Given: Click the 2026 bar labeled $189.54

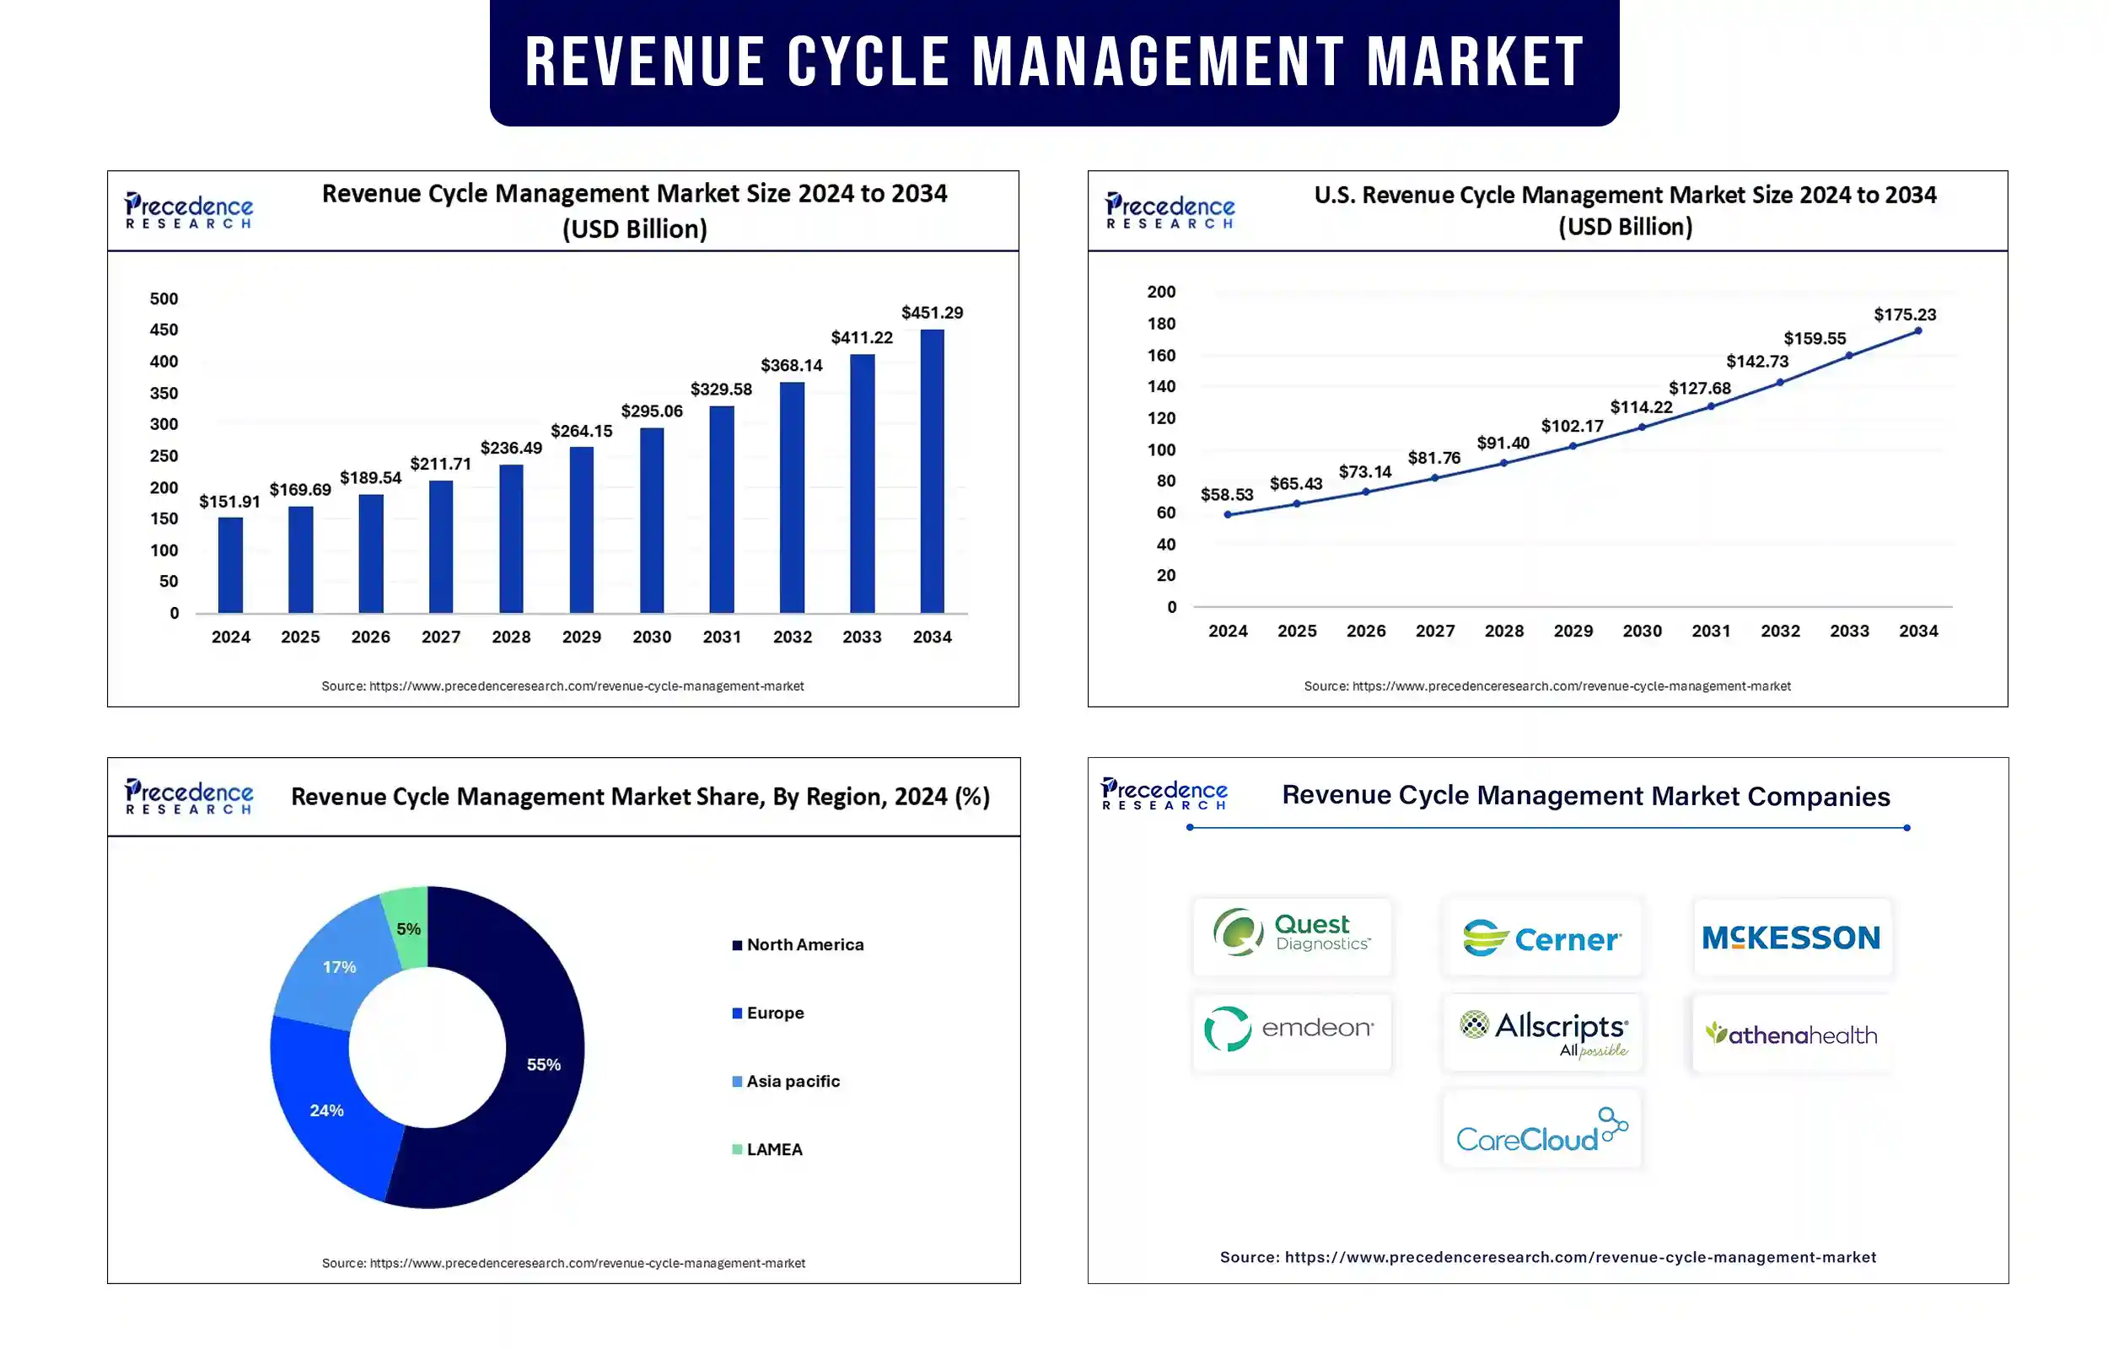Looking at the screenshot, I should (x=370, y=554).
